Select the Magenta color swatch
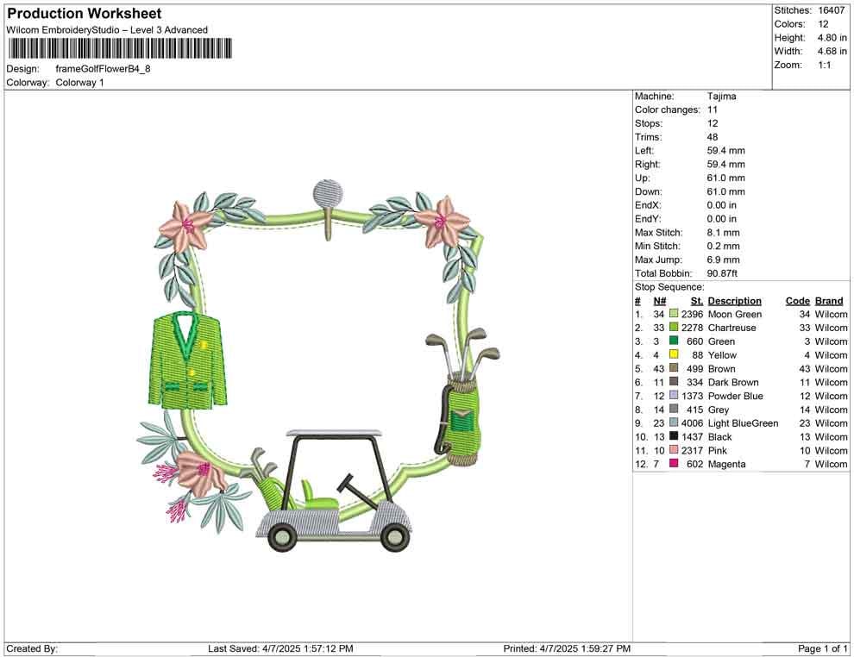Screen dimensions: 854x657 [x=674, y=465]
